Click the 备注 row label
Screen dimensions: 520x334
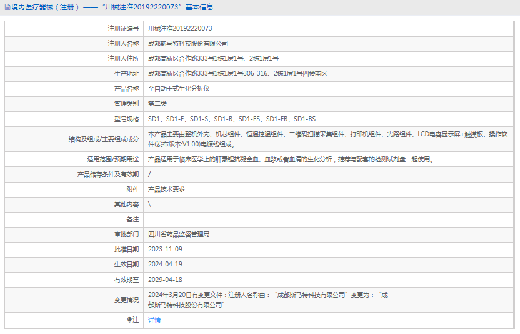pos(132,219)
